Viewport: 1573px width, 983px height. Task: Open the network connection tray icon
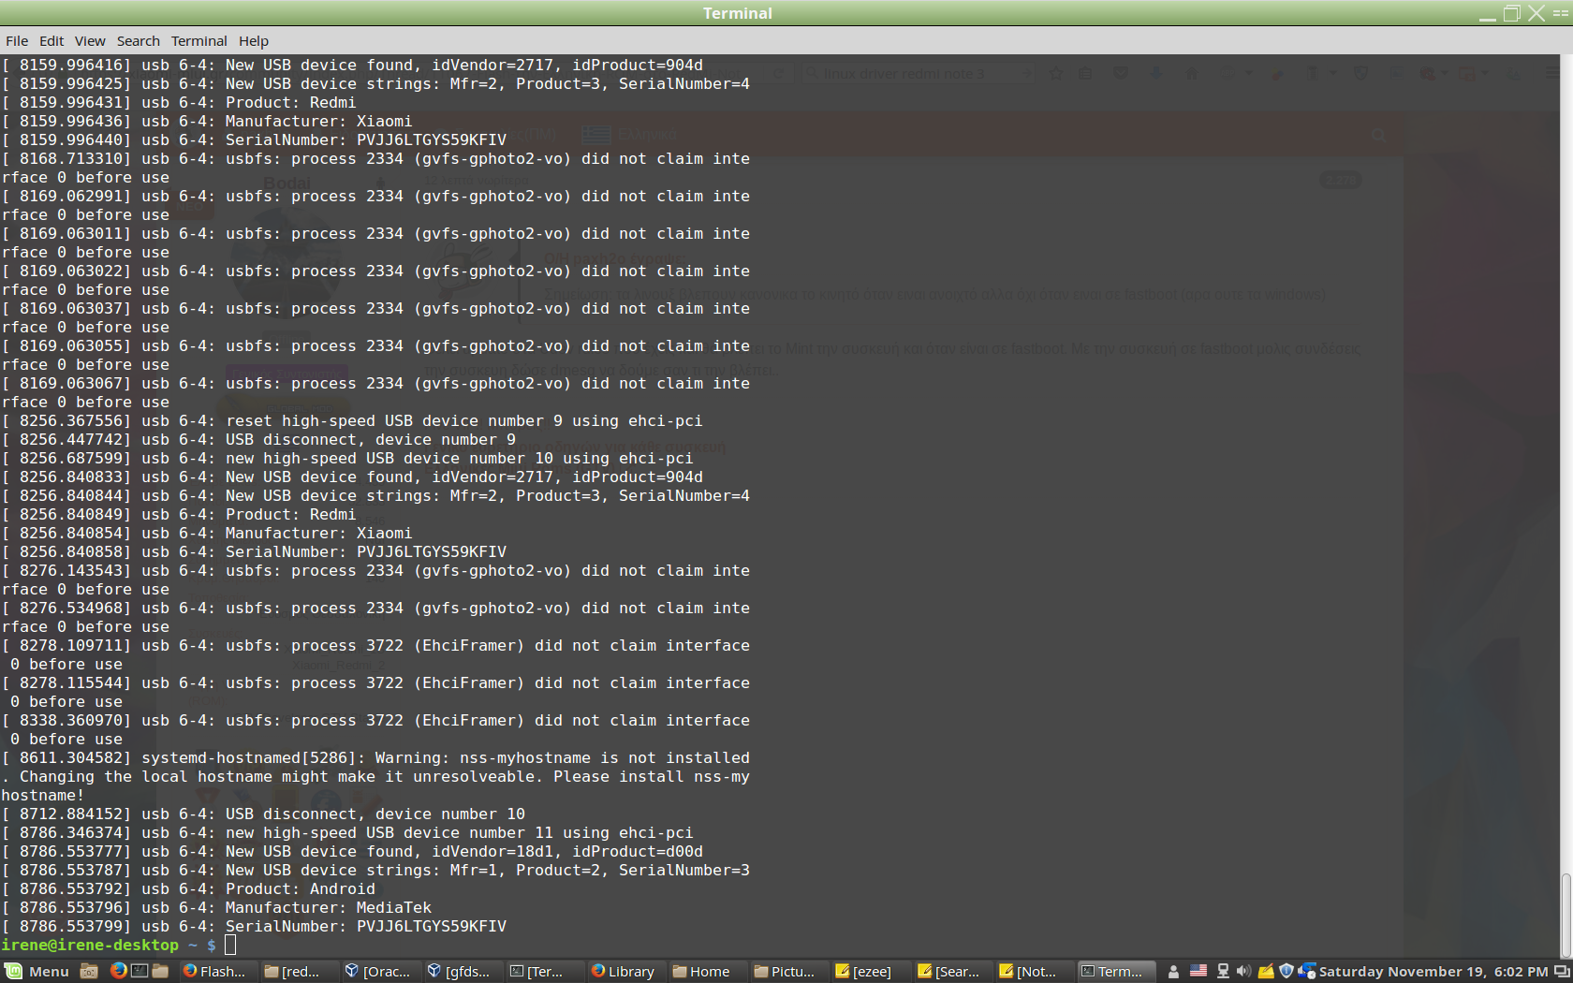[1222, 971]
